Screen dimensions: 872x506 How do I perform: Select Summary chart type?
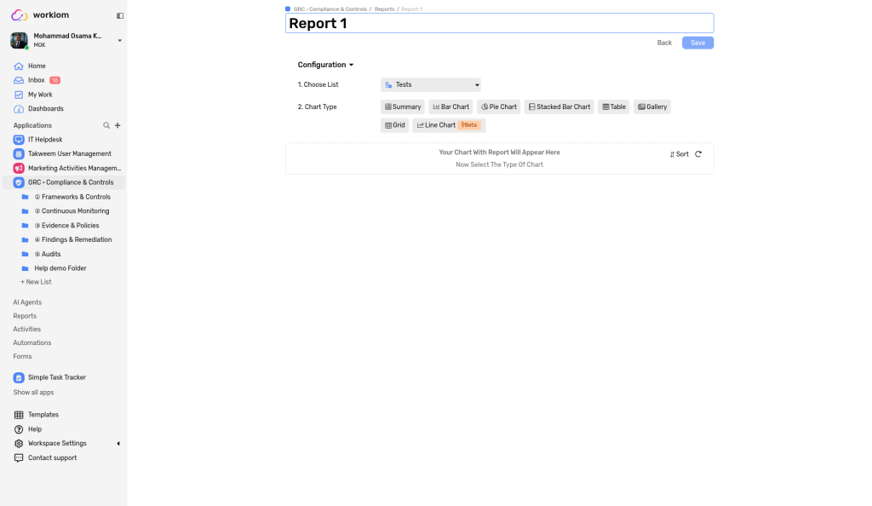(403, 106)
